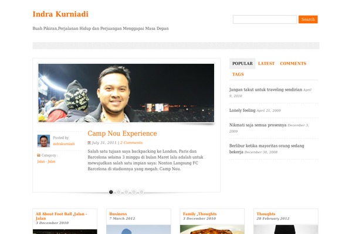Click the site tagline 'Buah Pikiran,Perjalanan Hidup...'

click(100, 29)
